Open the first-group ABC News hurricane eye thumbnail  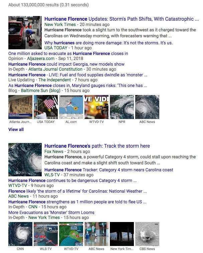147,107
